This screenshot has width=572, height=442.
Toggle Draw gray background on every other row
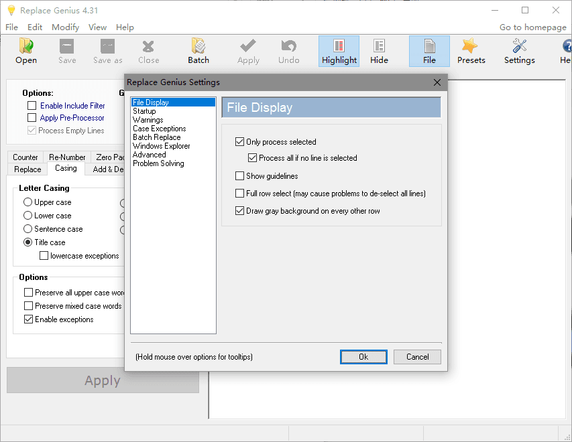(239, 211)
